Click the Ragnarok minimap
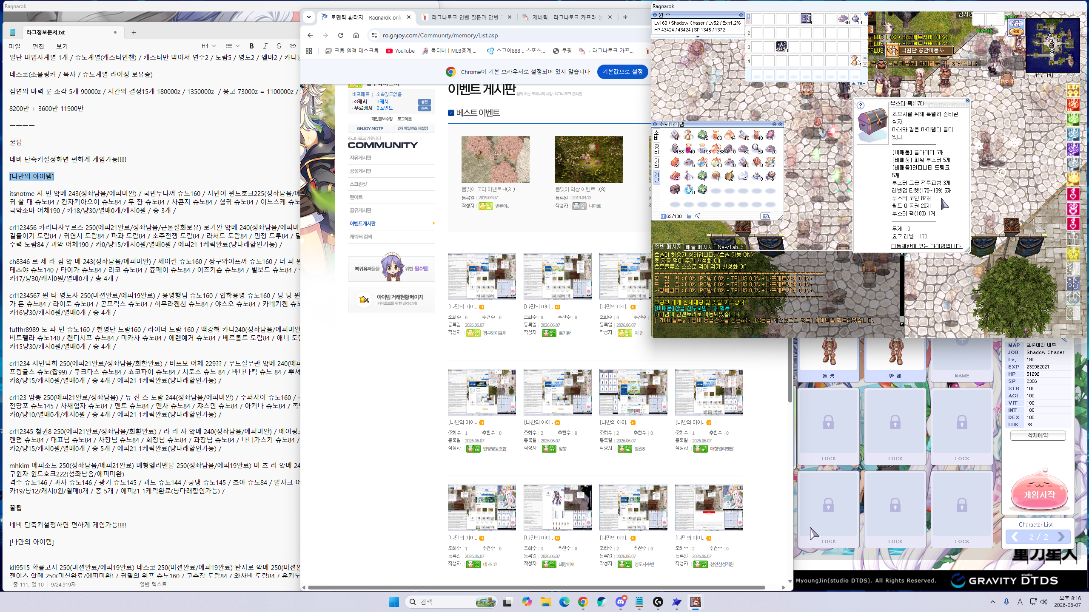This screenshot has height=612, width=1089. (x=1052, y=45)
